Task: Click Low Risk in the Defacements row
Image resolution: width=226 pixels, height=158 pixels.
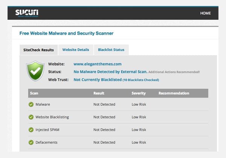Action: click(139, 142)
